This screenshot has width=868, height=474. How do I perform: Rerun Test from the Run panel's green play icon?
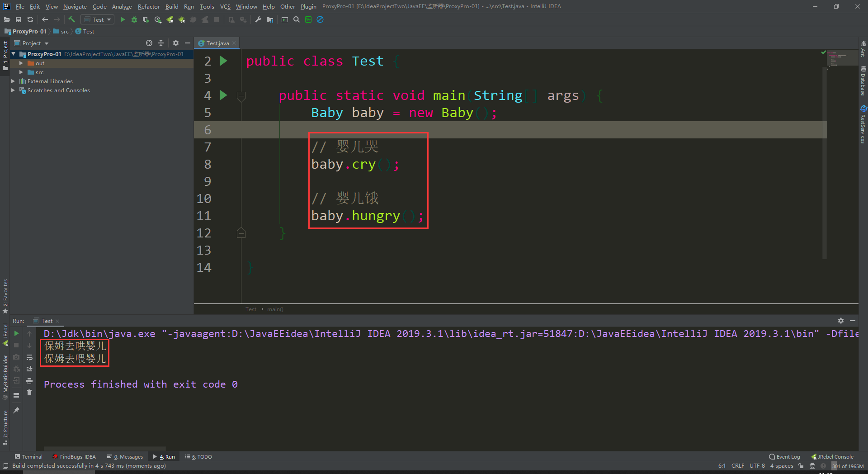point(16,333)
